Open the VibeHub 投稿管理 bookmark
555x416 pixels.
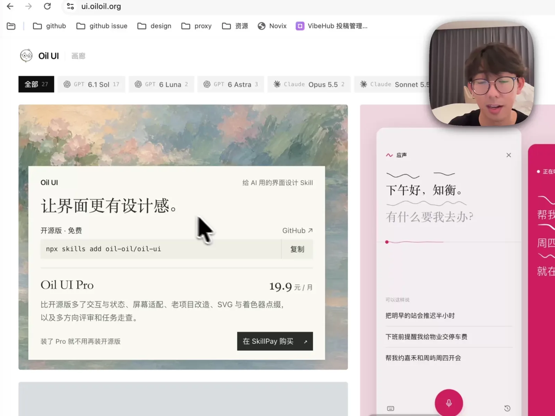331,26
